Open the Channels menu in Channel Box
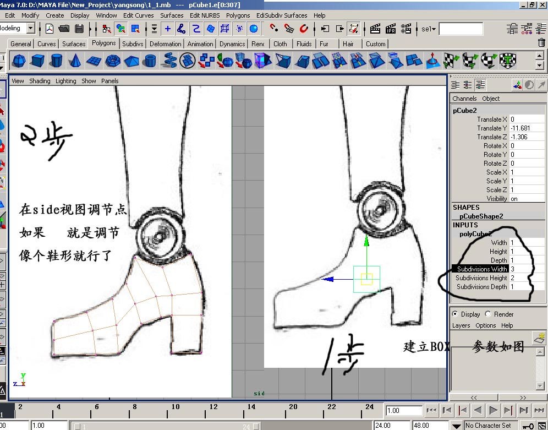 tap(464, 99)
